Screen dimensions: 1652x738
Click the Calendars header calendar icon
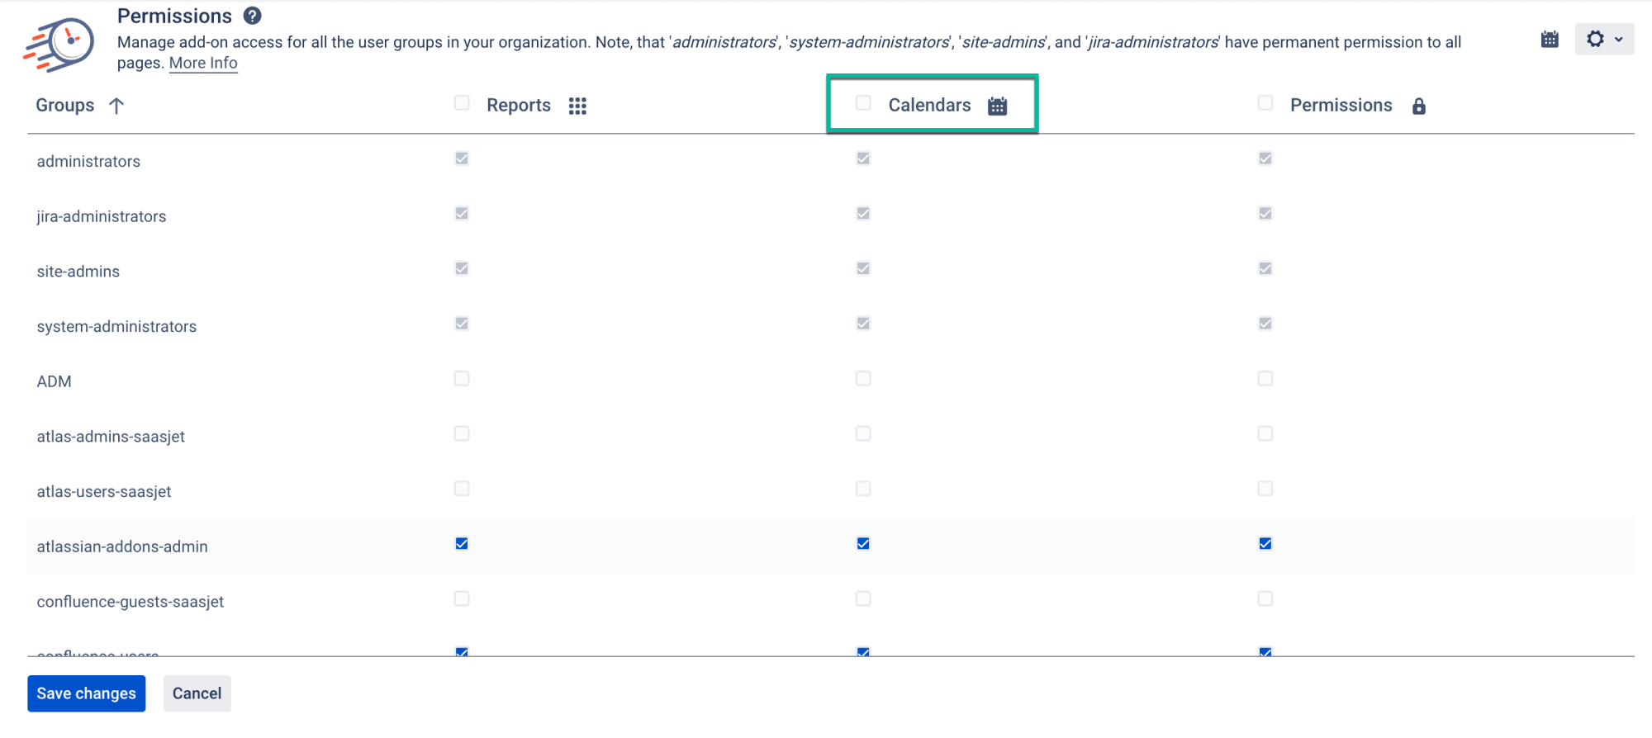[997, 106]
